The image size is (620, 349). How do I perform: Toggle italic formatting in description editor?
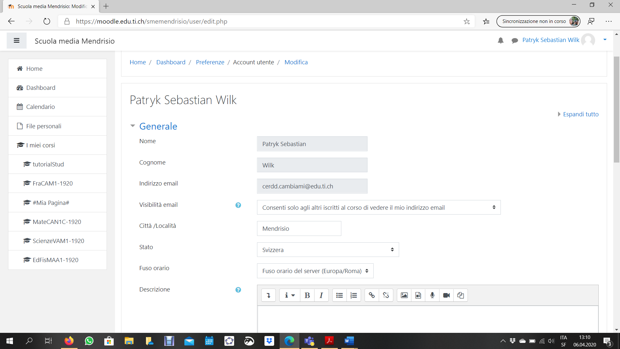point(321,295)
